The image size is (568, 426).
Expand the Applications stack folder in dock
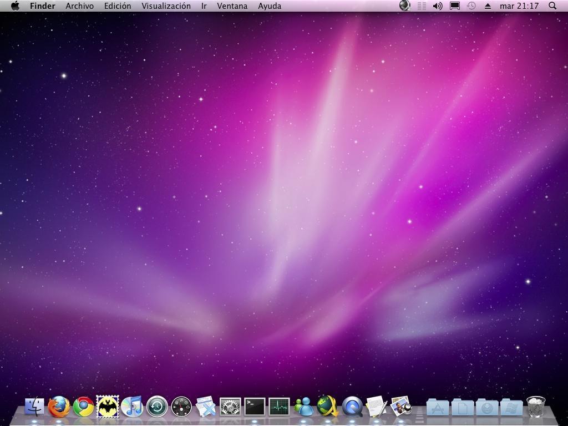point(438,408)
